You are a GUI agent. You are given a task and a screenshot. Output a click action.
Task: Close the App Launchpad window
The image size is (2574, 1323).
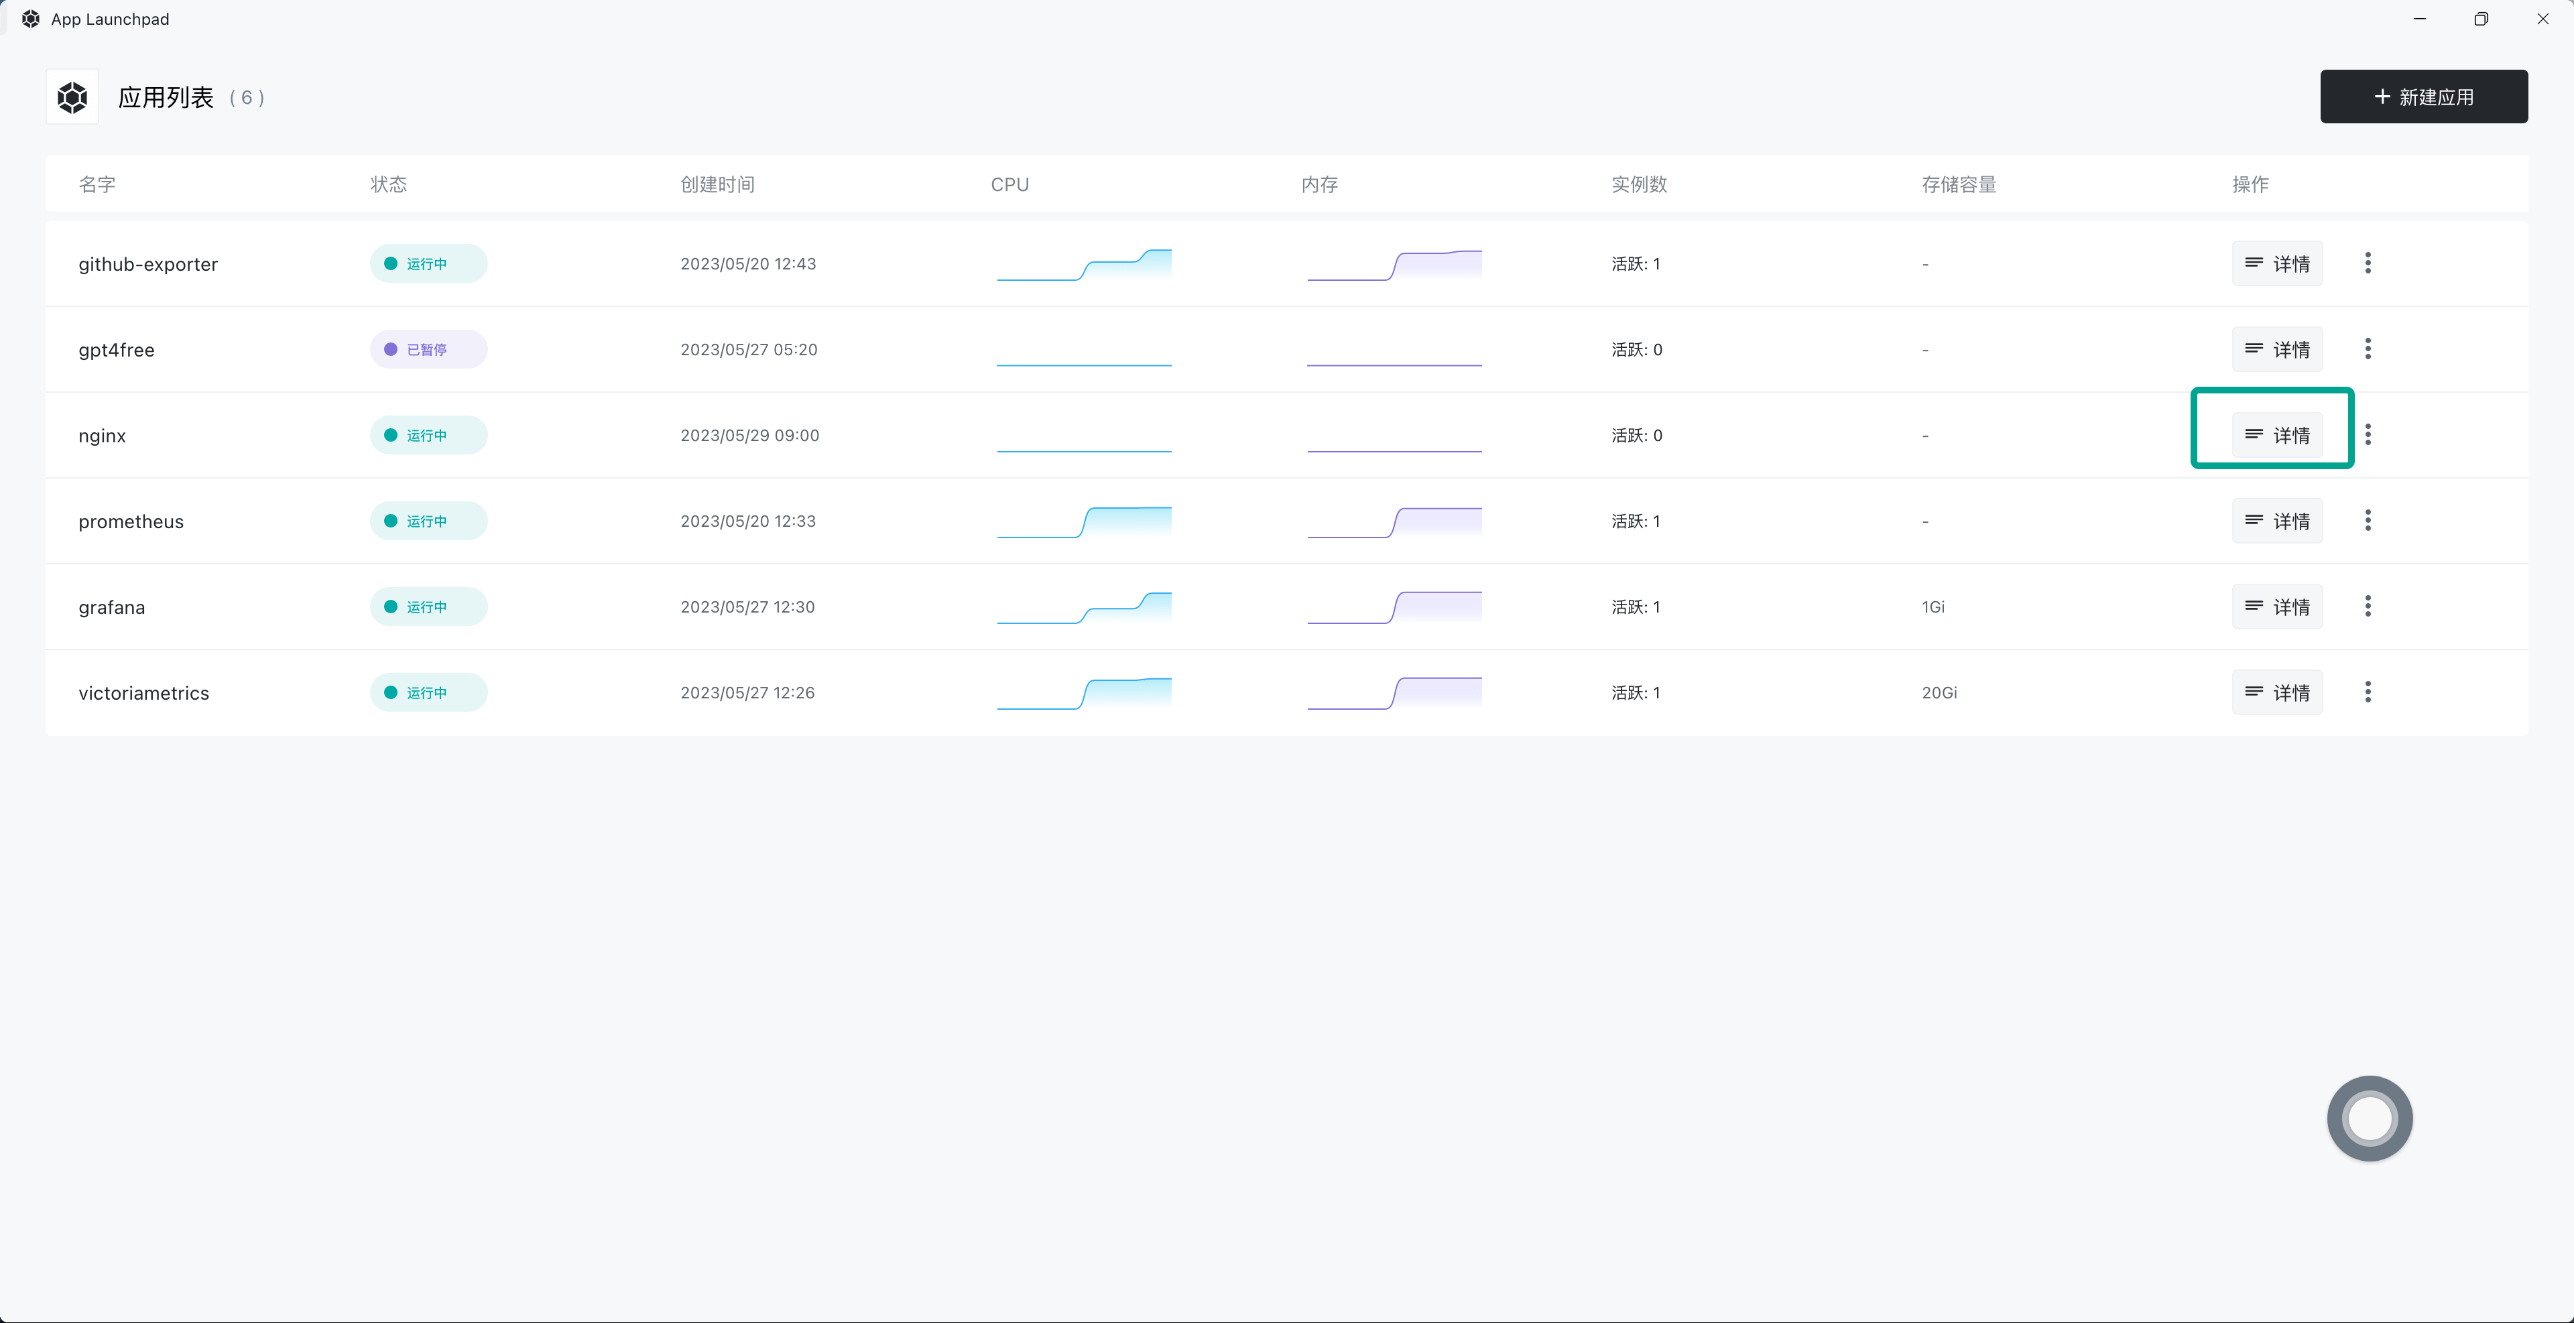[2543, 19]
